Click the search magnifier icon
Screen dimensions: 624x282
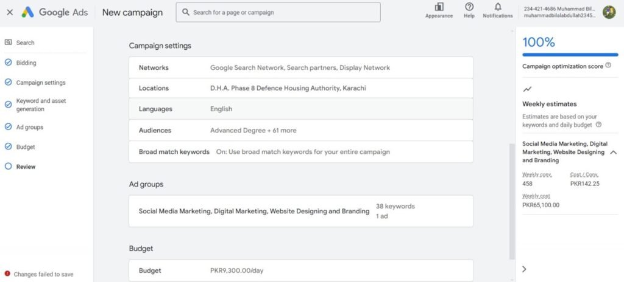click(x=185, y=12)
